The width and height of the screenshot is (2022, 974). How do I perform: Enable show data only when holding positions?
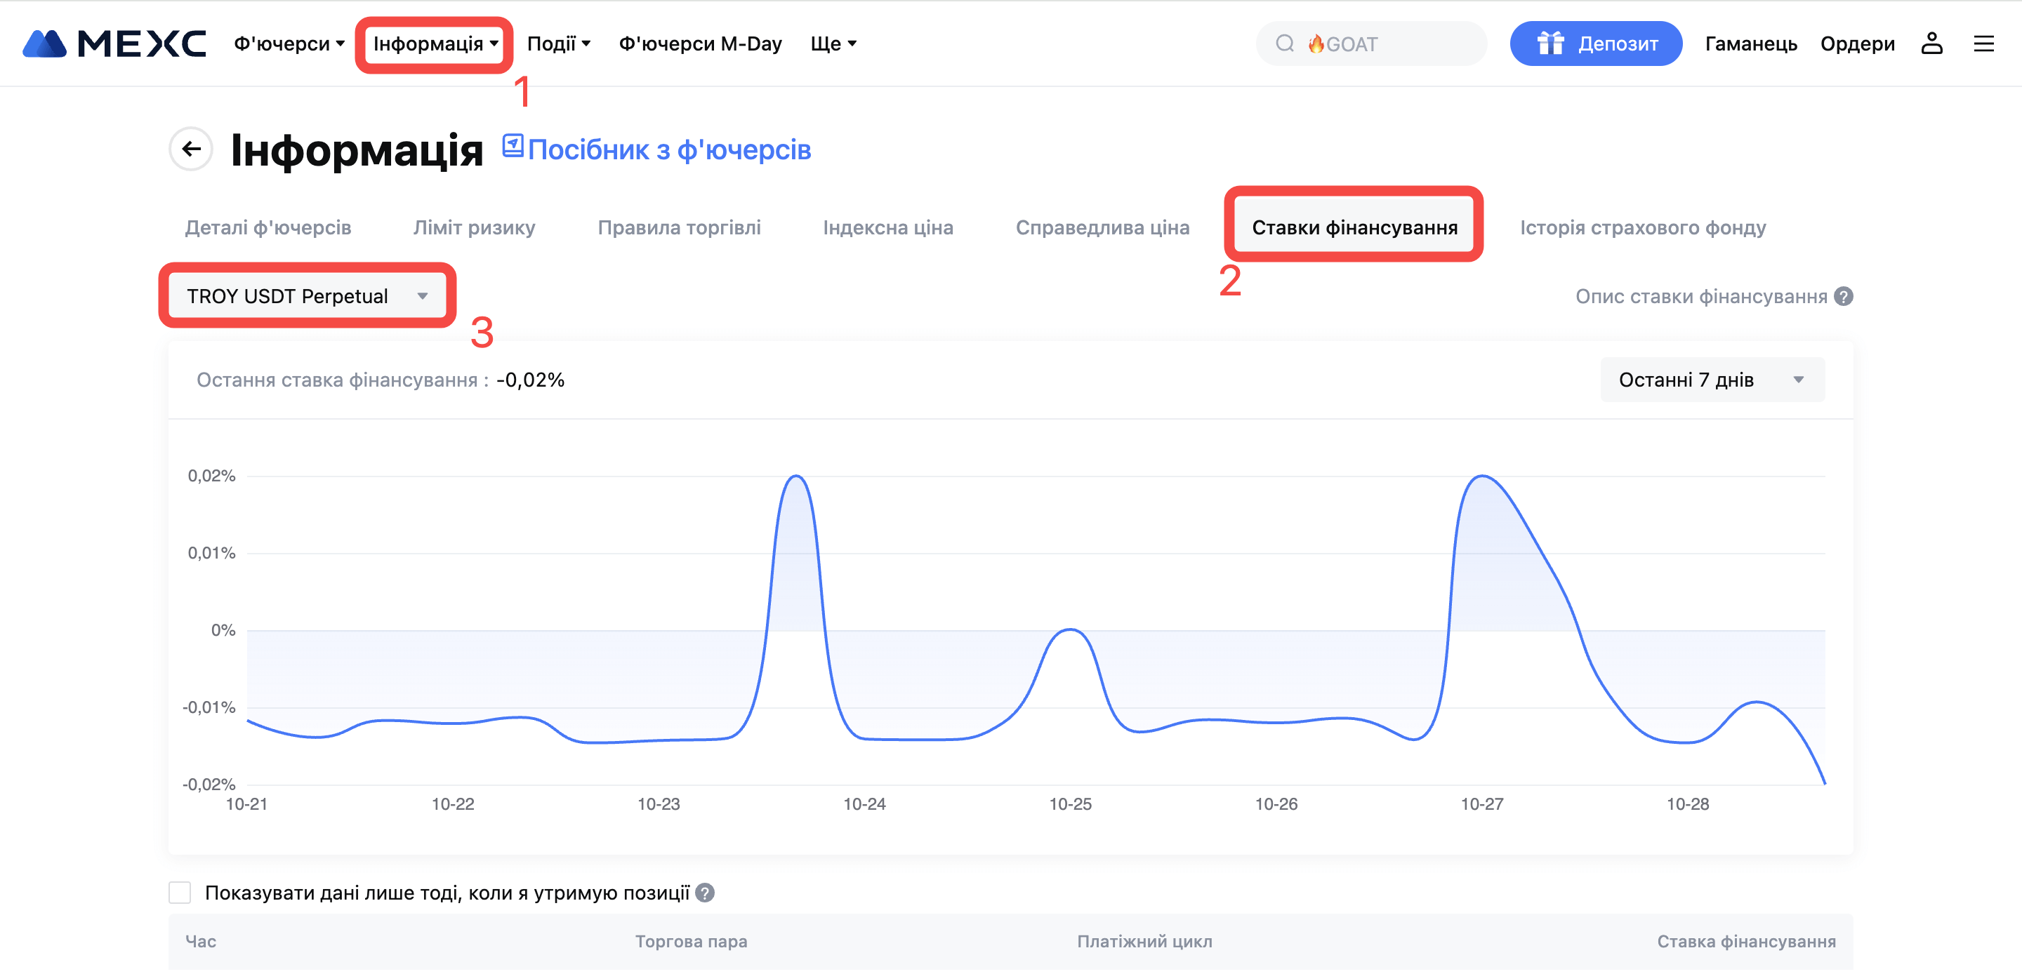[x=180, y=893]
